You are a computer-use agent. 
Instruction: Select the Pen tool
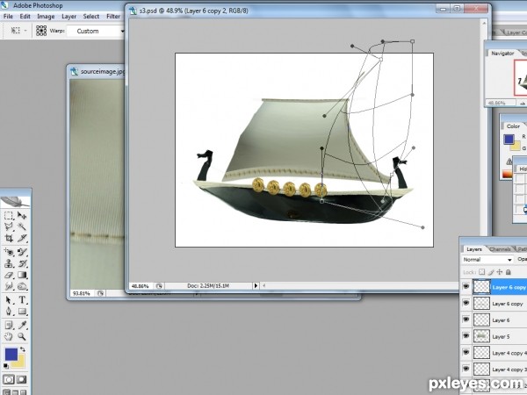9,312
